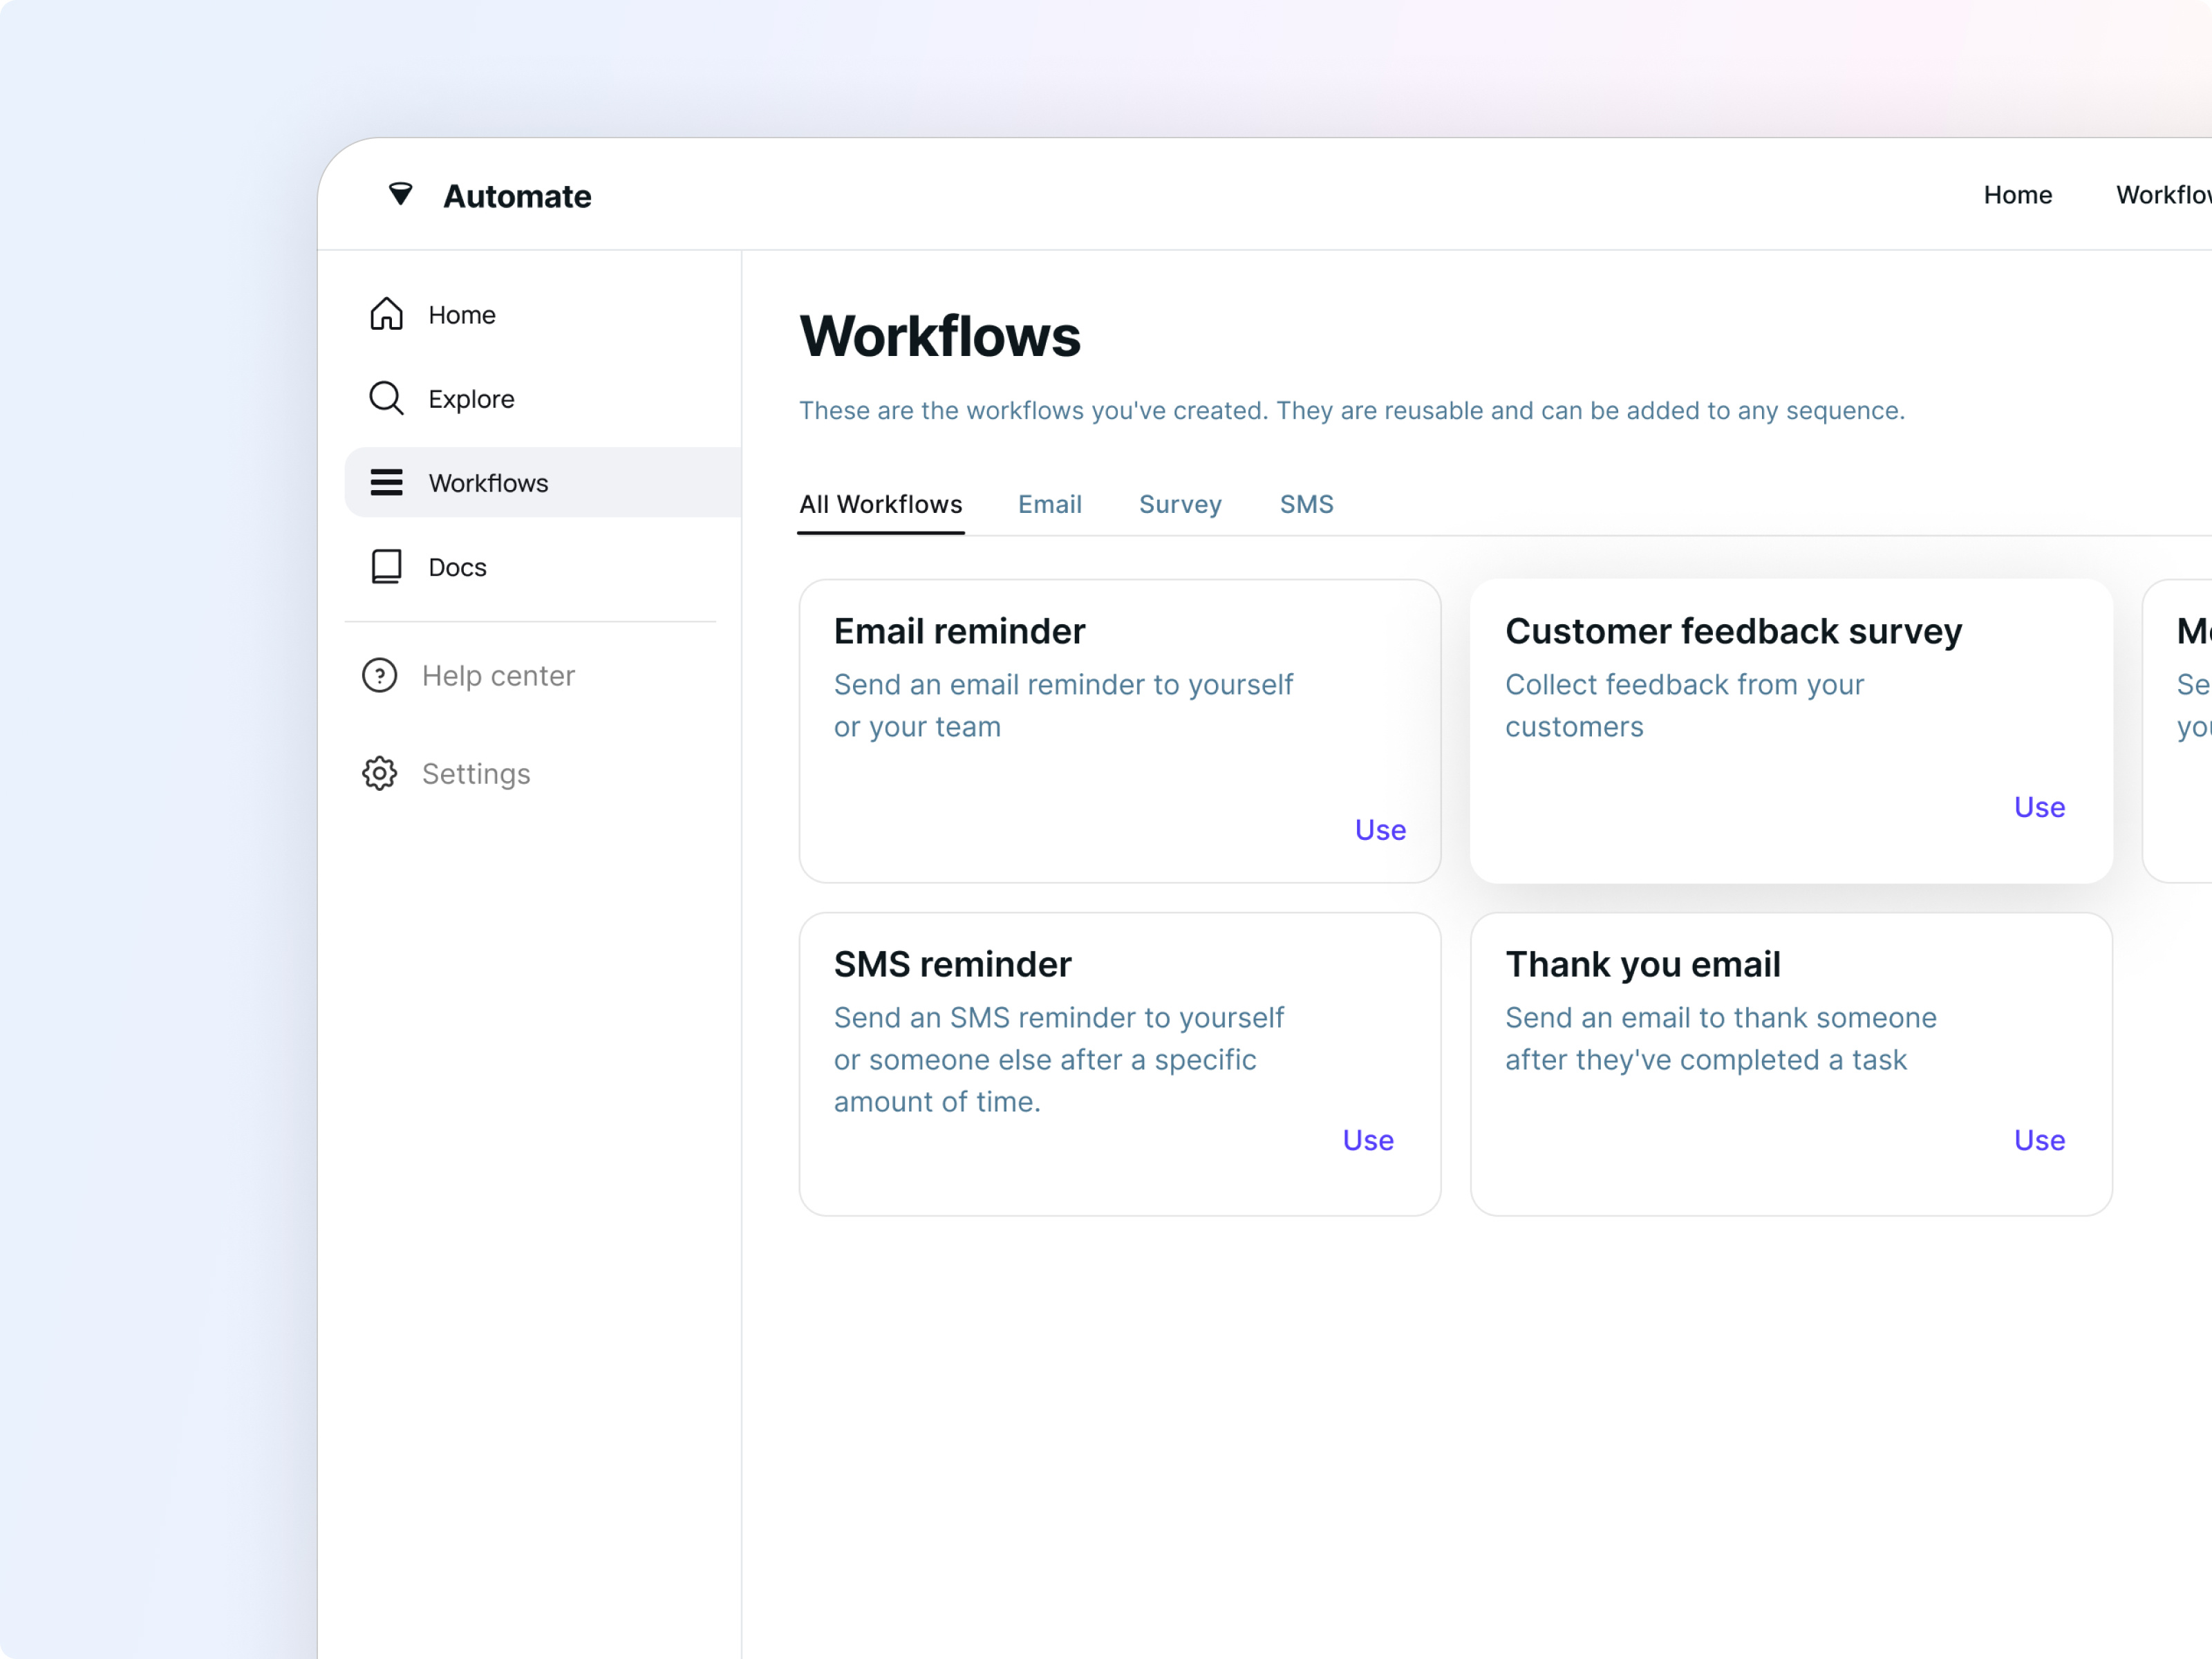
Task: Open Home from the top navigation
Action: point(2018,195)
